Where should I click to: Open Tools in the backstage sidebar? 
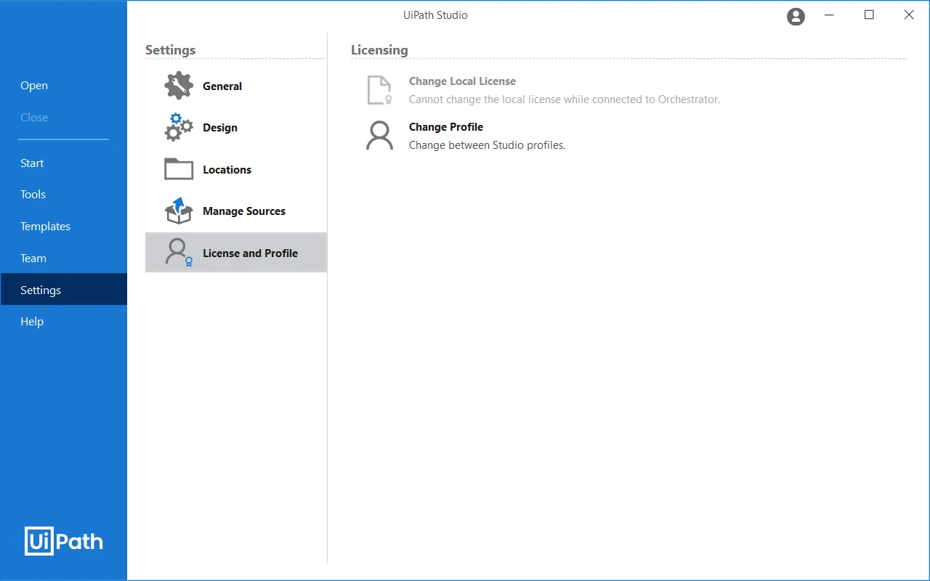pyautogui.click(x=63, y=195)
